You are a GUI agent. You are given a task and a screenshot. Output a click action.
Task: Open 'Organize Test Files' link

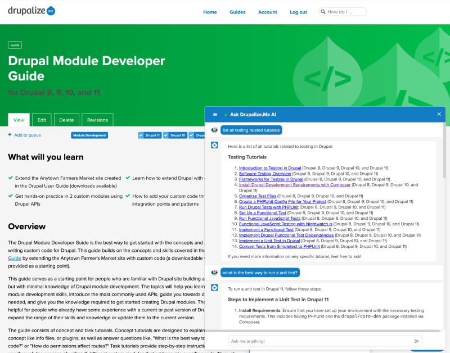coord(258,196)
